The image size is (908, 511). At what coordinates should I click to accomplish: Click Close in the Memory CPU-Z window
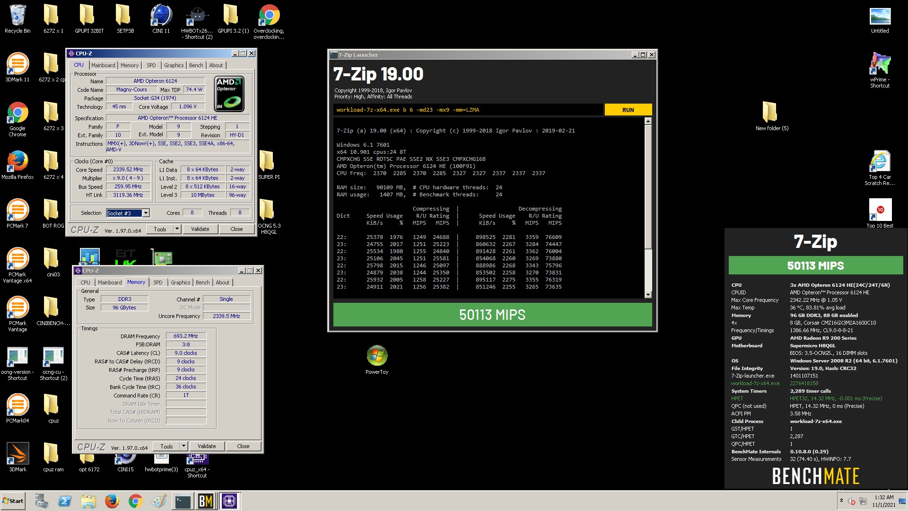[244, 447]
